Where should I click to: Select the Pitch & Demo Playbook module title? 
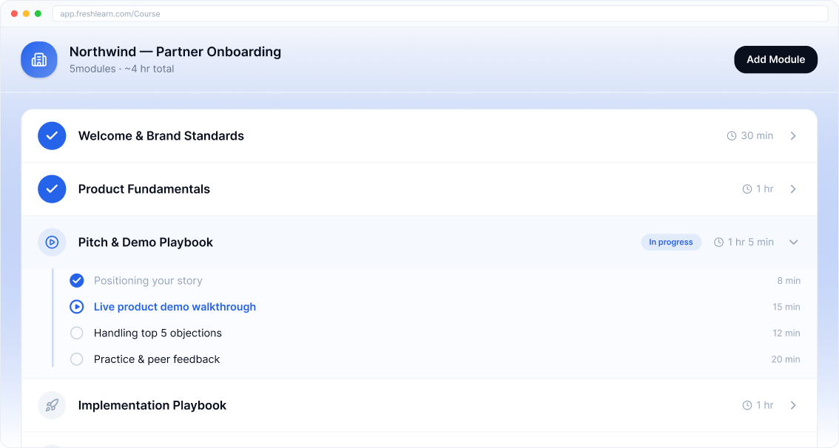click(x=146, y=242)
